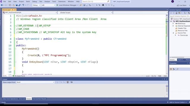Screen dimensions: 190x106
Task: Click the user account avatar icon
Action: click(172, 1)
